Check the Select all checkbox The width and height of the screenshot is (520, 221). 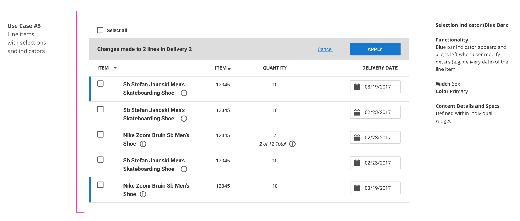[100, 30]
